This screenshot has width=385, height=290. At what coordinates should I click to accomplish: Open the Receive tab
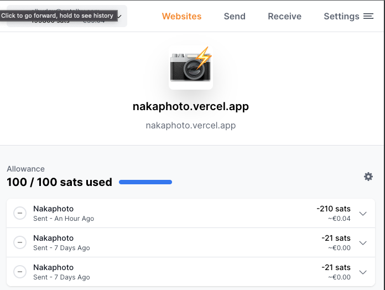coord(284,16)
